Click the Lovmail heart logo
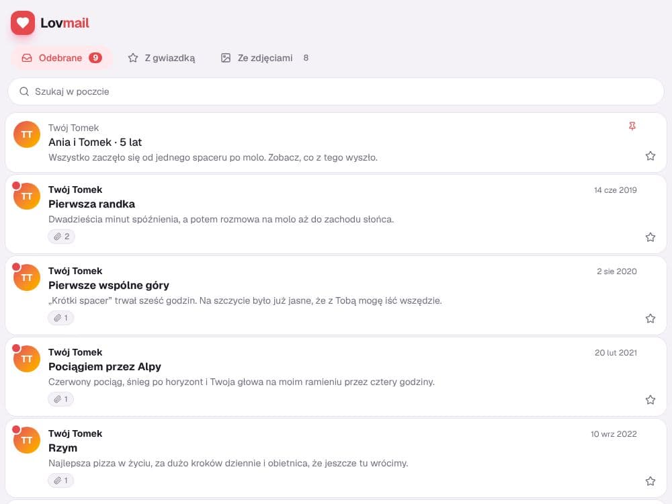This screenshot has height=504, width=672. click(x=23, y=23)
